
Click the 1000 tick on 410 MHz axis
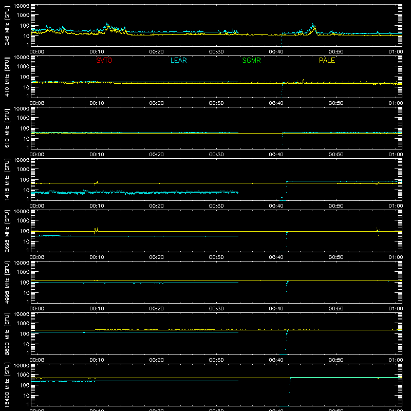click(x=23, y=66)
